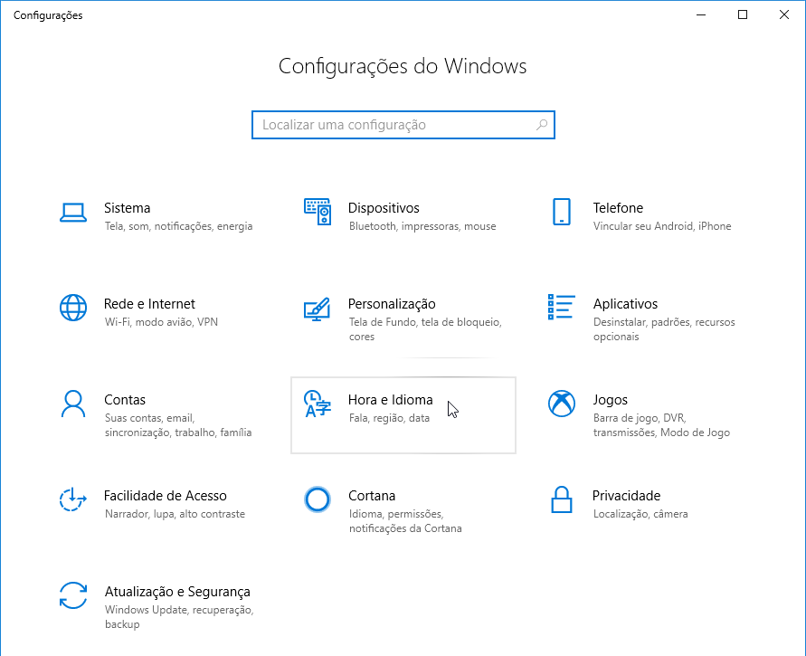Open the Atualização e Segurança text link
Screen dimensions: 806x656
177,592
